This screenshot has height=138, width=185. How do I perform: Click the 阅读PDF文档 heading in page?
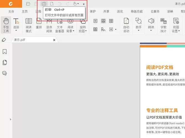point(160,67)
